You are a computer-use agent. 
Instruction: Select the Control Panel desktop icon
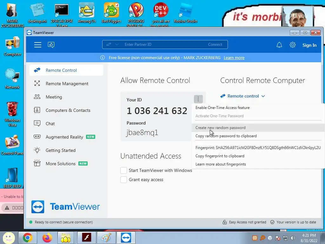pyautogui.click(x=12, y=145)
